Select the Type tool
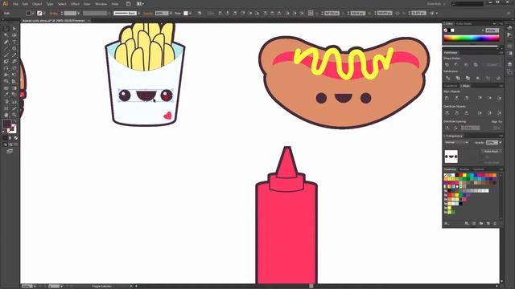Image resolution: width=515 pixels, height=289 pixels. pos(14,42)
